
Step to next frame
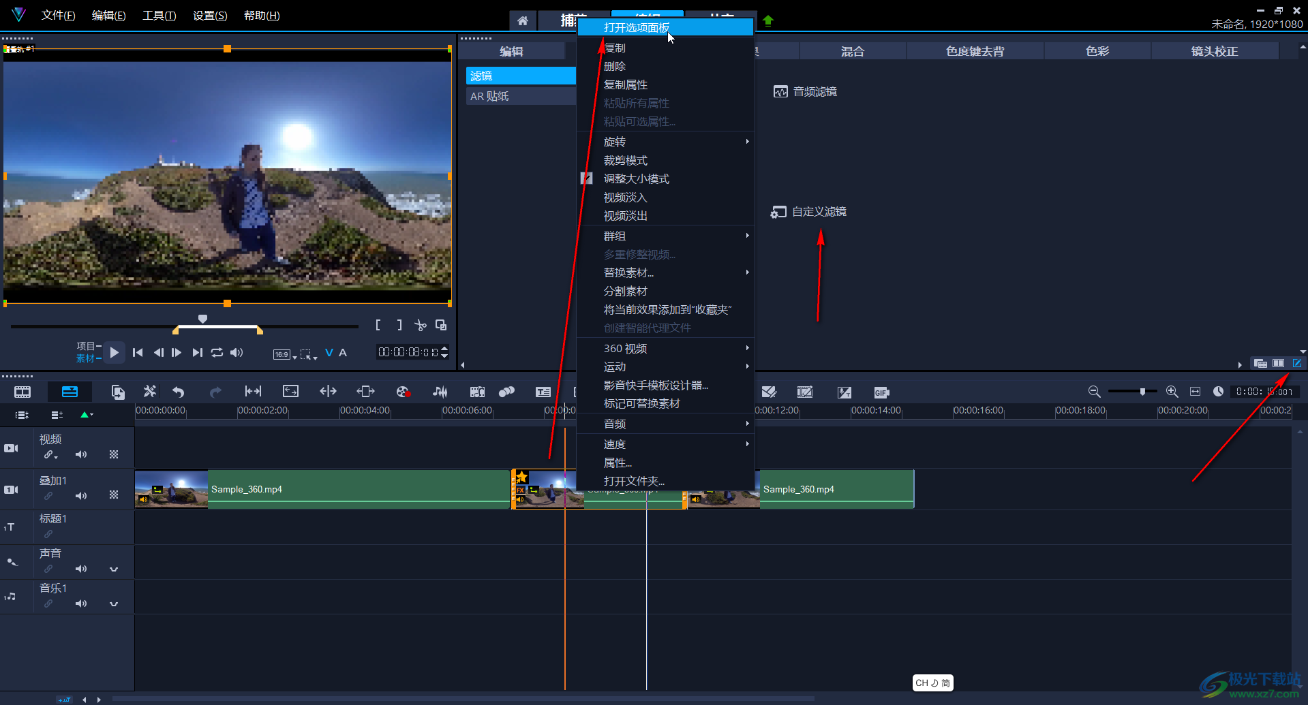(177, 353)
